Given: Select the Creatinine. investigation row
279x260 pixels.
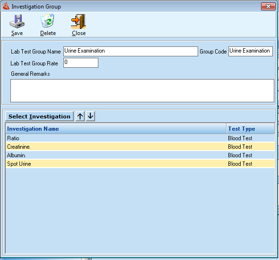Looking at the screenshot, I should coord(140,147).
